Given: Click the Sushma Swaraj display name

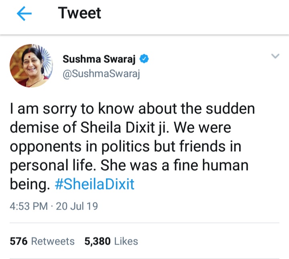Looking at the screenshot, I should (x=100, y=60).
